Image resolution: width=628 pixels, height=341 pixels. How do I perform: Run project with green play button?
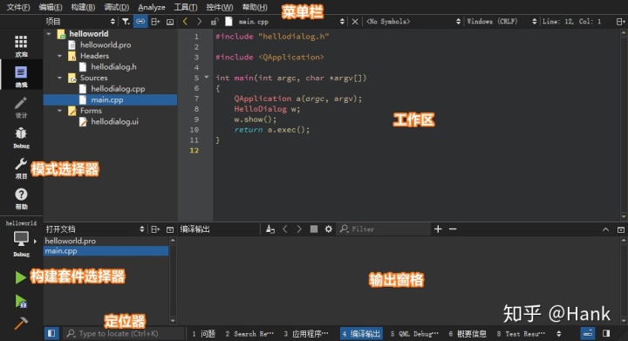(20, 277)
